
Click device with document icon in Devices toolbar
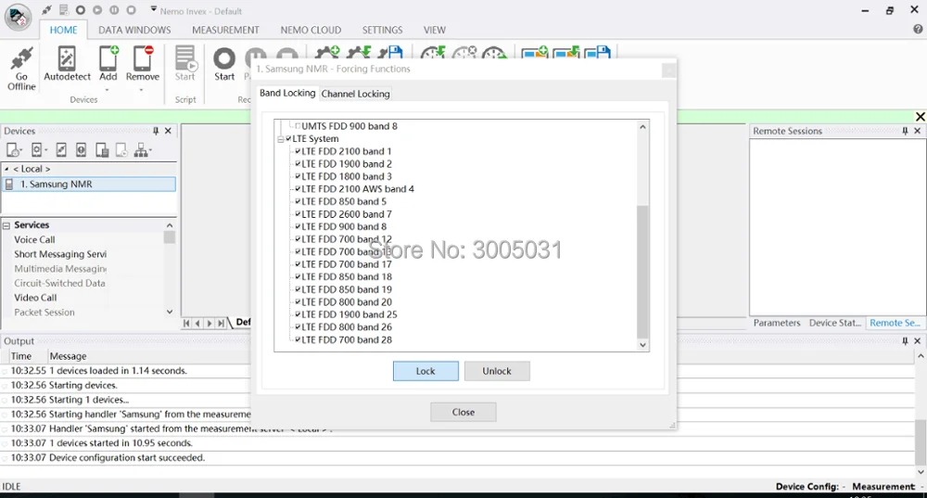102,150
